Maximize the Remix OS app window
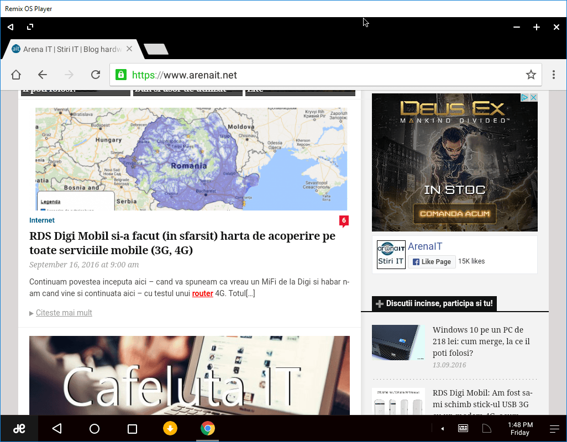567x442 pixels. tap(537, 27)
